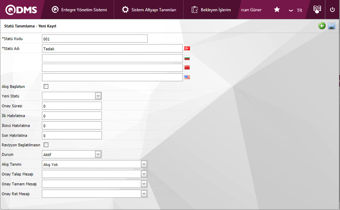340x210 pixels.
Task: Click the Statü Kodu input field
Action: 95,39
